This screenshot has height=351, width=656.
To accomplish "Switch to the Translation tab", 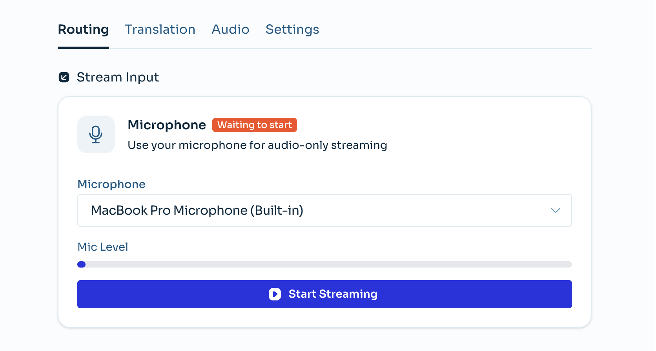I will [x=160, y=30].
